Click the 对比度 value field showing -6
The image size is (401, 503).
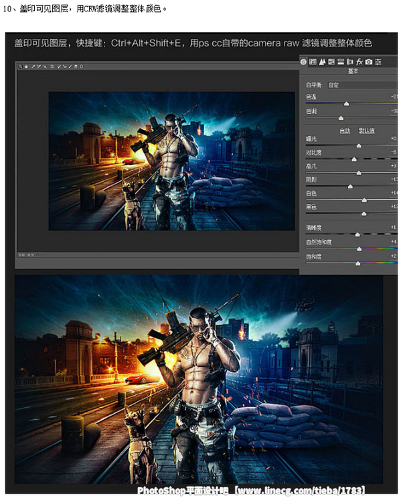394,152
